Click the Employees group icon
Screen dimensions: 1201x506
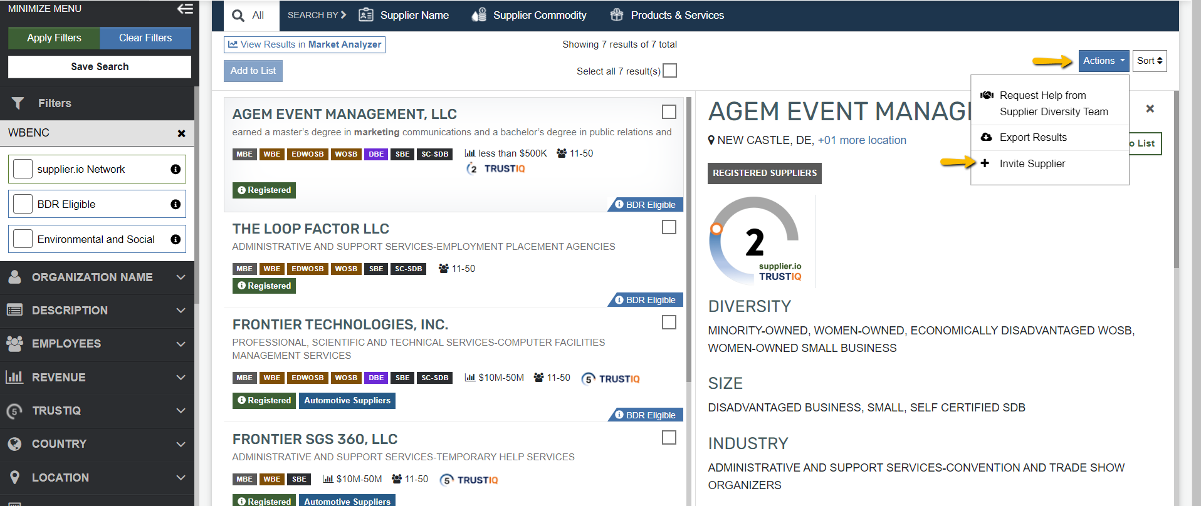click(x=14, y=343)
